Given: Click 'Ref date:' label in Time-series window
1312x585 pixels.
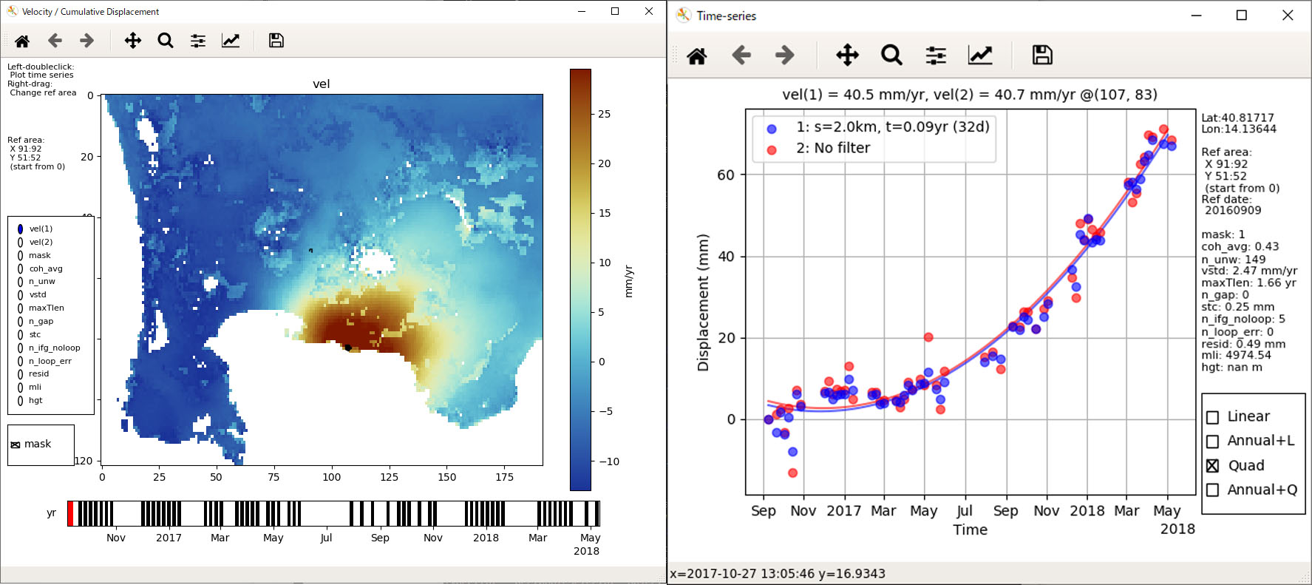Looking at the screenshot, I should [x=1226, y=199].
